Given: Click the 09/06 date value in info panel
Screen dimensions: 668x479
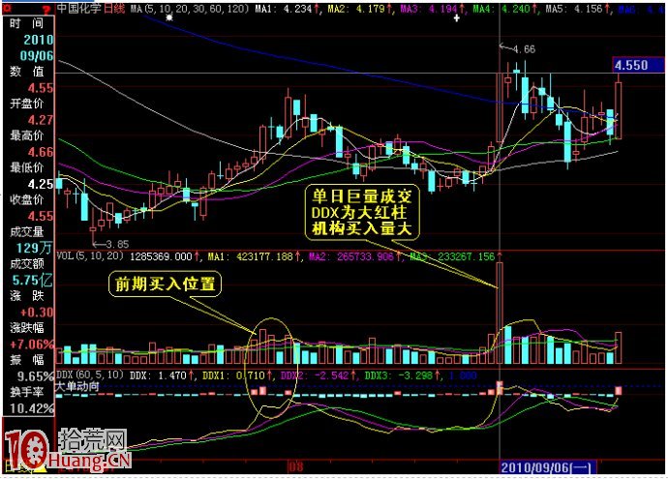Looking at the screenshot, I should [37, 56].
